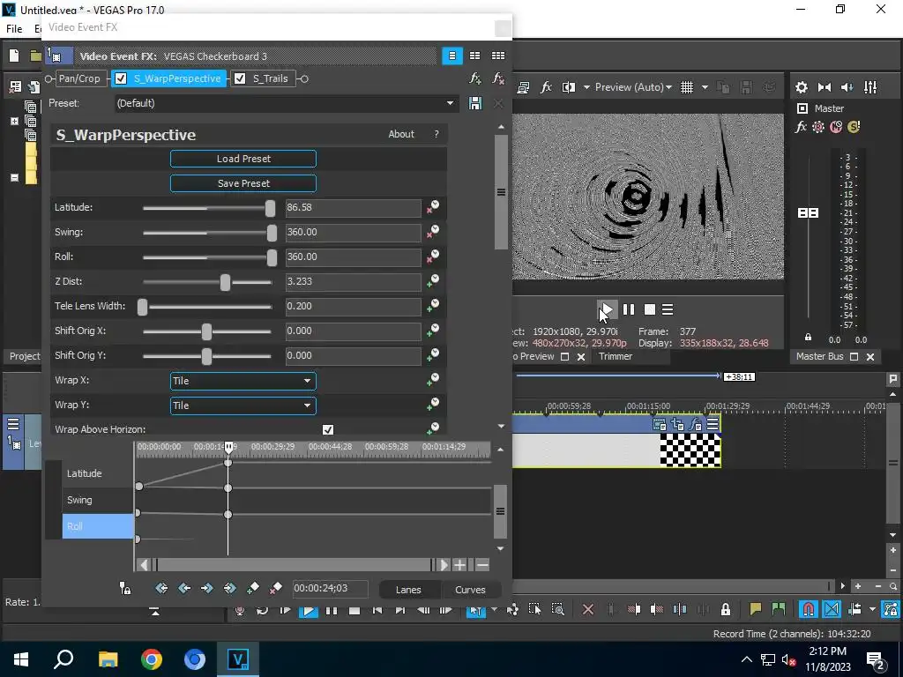The image size is (903, 677).
Task: Go to last keyframe button
Action: click(230, 588)
